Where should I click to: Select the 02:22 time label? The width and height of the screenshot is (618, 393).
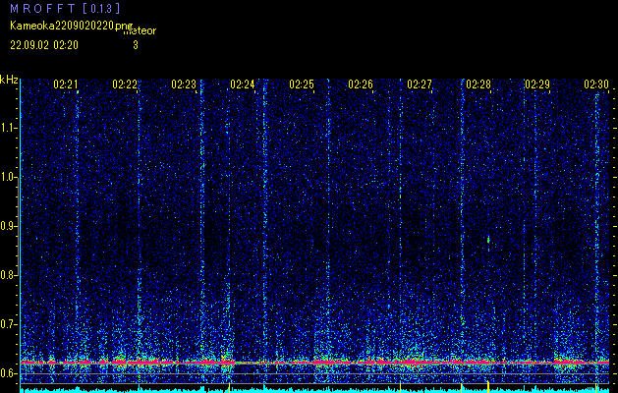click(x=125, y=84)
